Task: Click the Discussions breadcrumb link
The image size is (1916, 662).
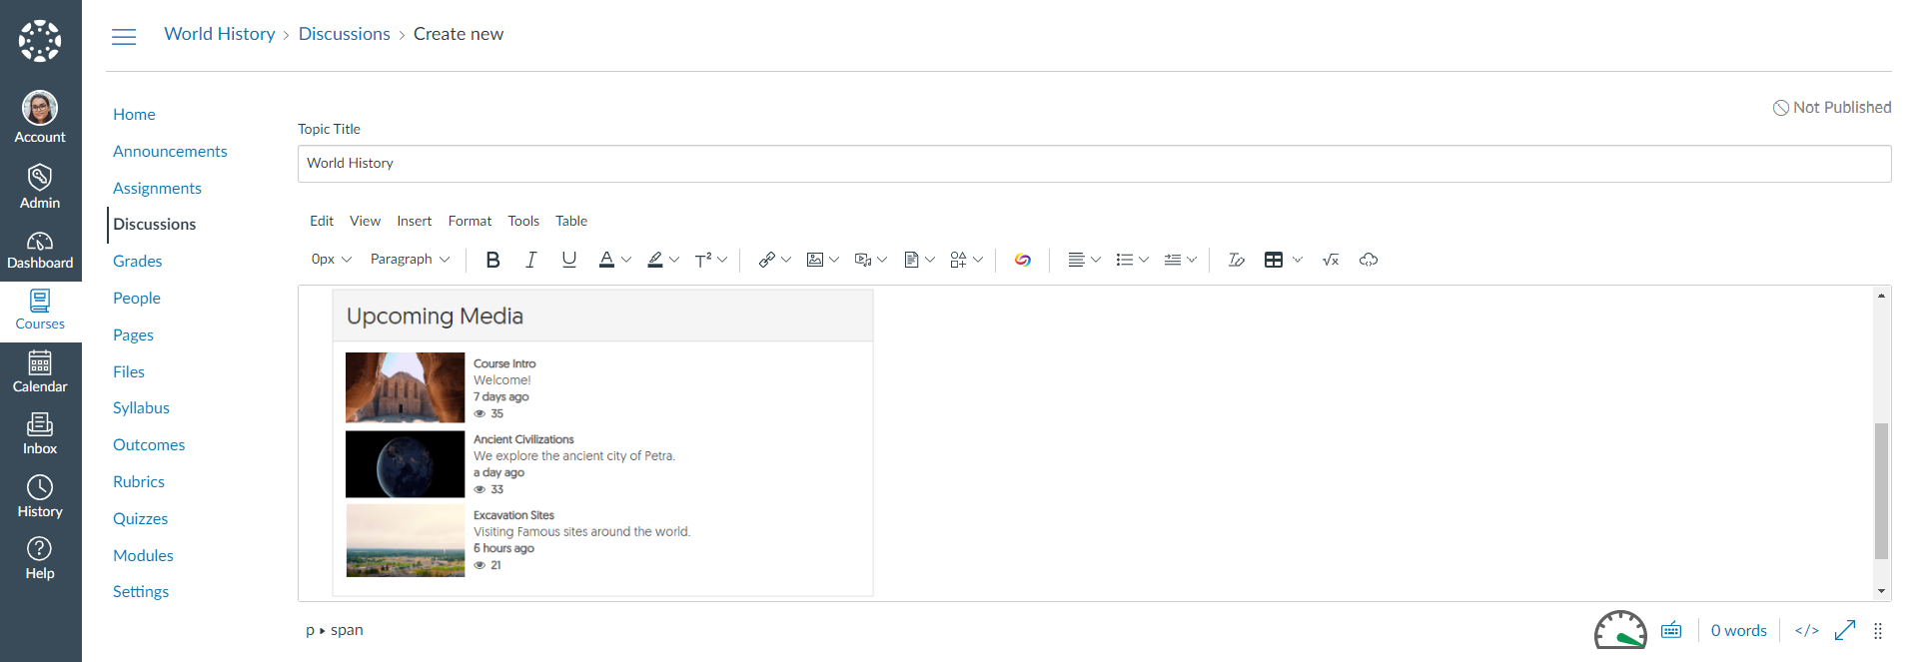Action: 344,34
